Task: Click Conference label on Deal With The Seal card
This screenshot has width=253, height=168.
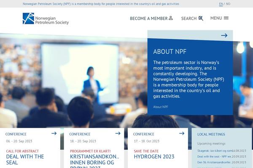Action: tap(16, 134)
